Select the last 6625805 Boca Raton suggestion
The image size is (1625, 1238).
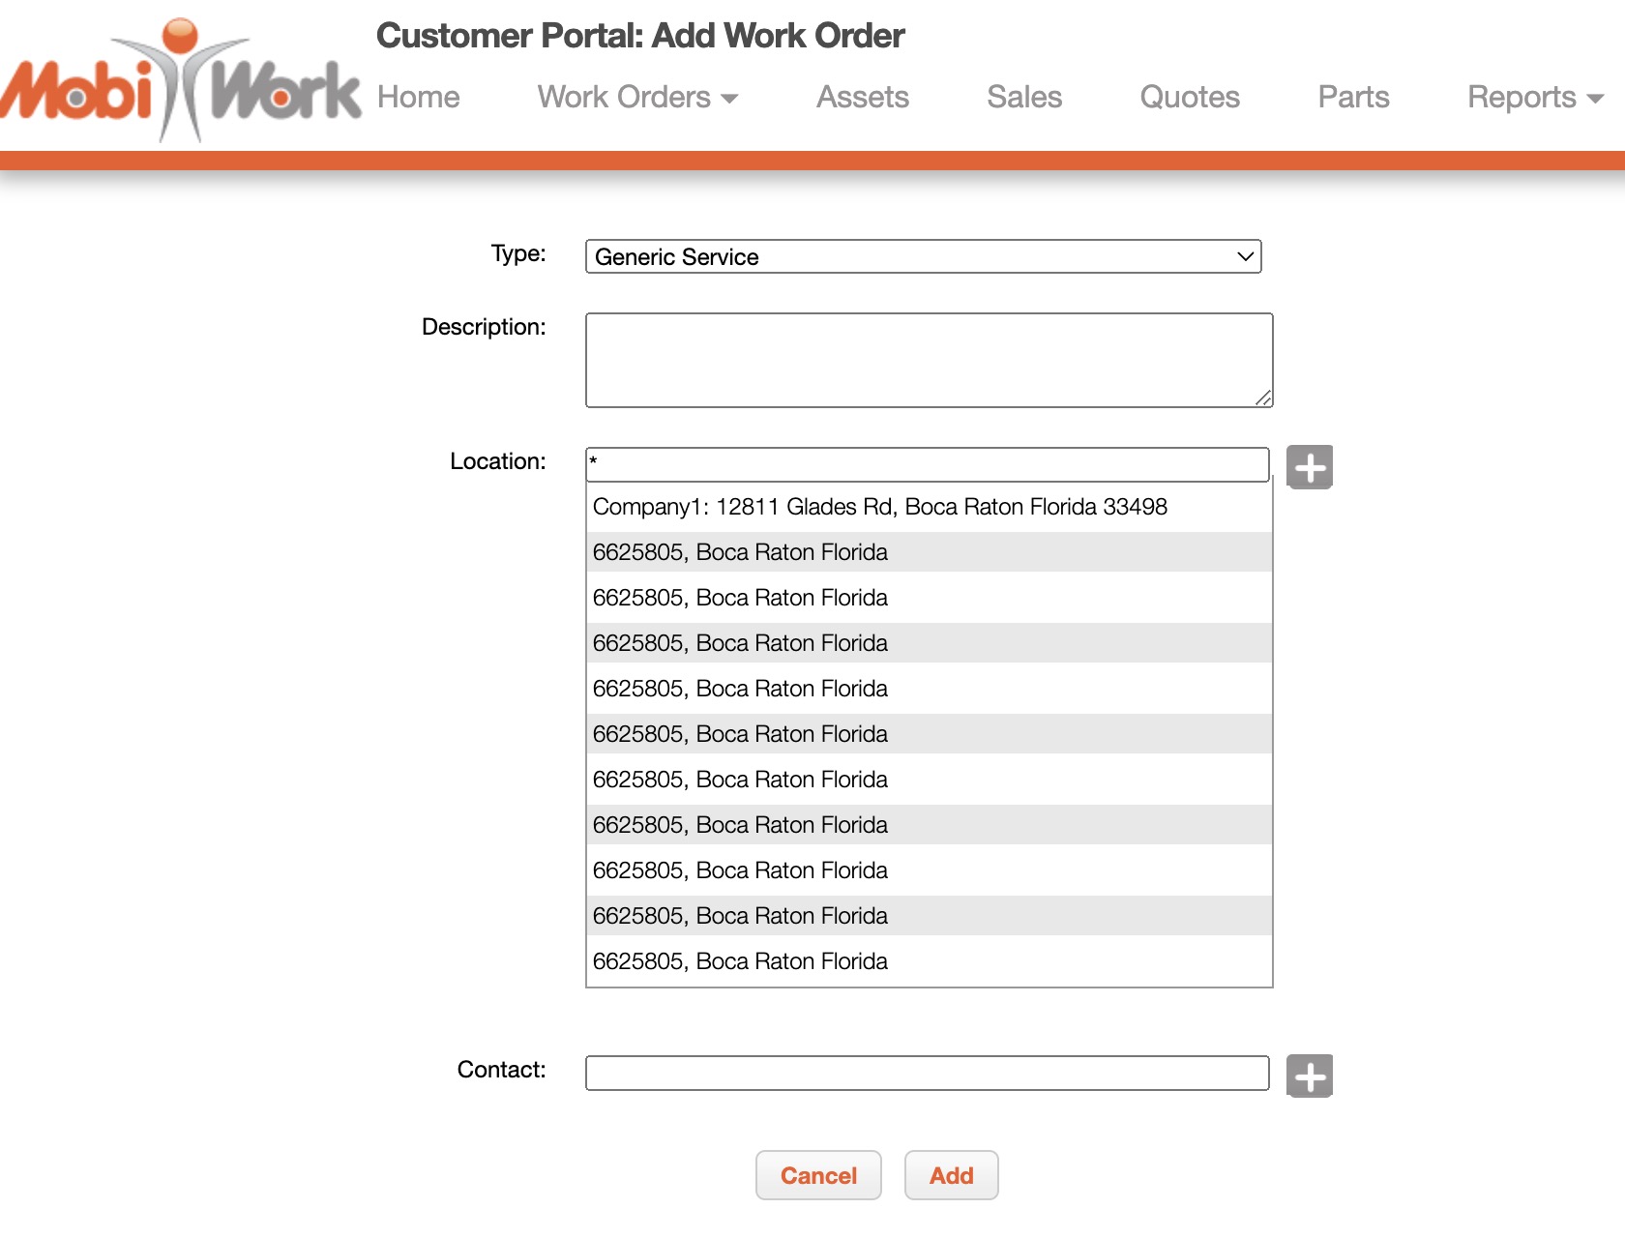(x=740, y=960)
